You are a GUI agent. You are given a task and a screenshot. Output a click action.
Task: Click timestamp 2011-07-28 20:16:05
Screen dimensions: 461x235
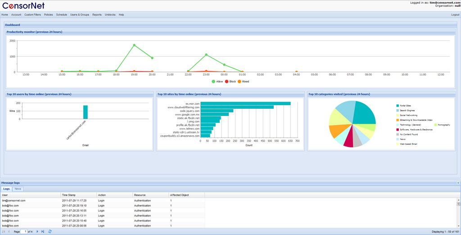coord(74,210)
